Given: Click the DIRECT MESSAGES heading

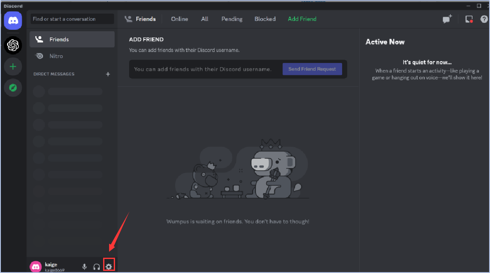Looking at the screenshot, I should click(54, 74).
